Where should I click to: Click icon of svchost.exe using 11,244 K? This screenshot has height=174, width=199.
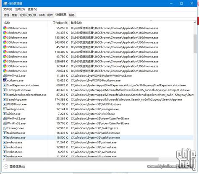(x=5, y=143)
